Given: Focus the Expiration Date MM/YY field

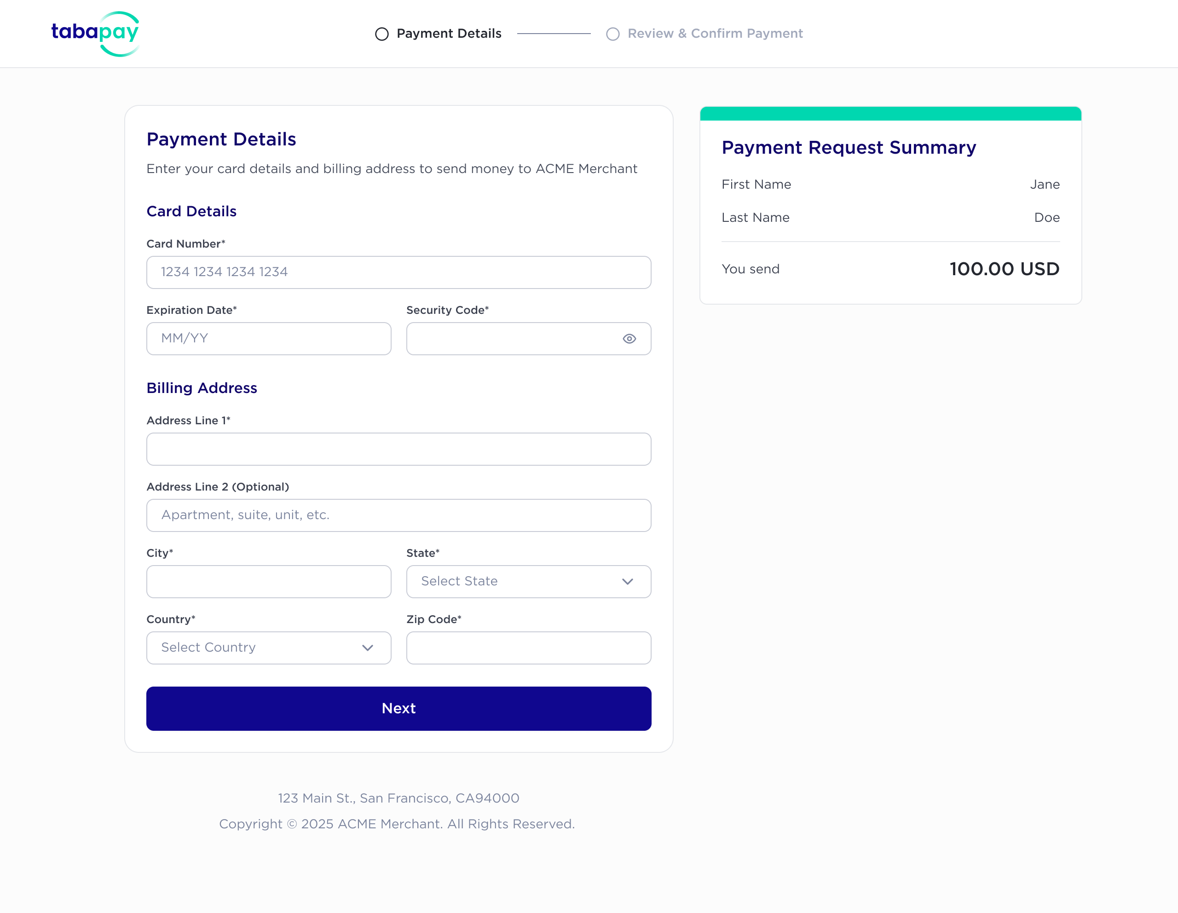Looking at the screenshot, I should [269, 339].
